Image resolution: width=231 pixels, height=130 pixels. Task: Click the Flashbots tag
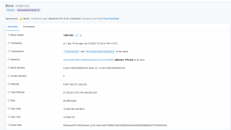[x=11, y=10]
